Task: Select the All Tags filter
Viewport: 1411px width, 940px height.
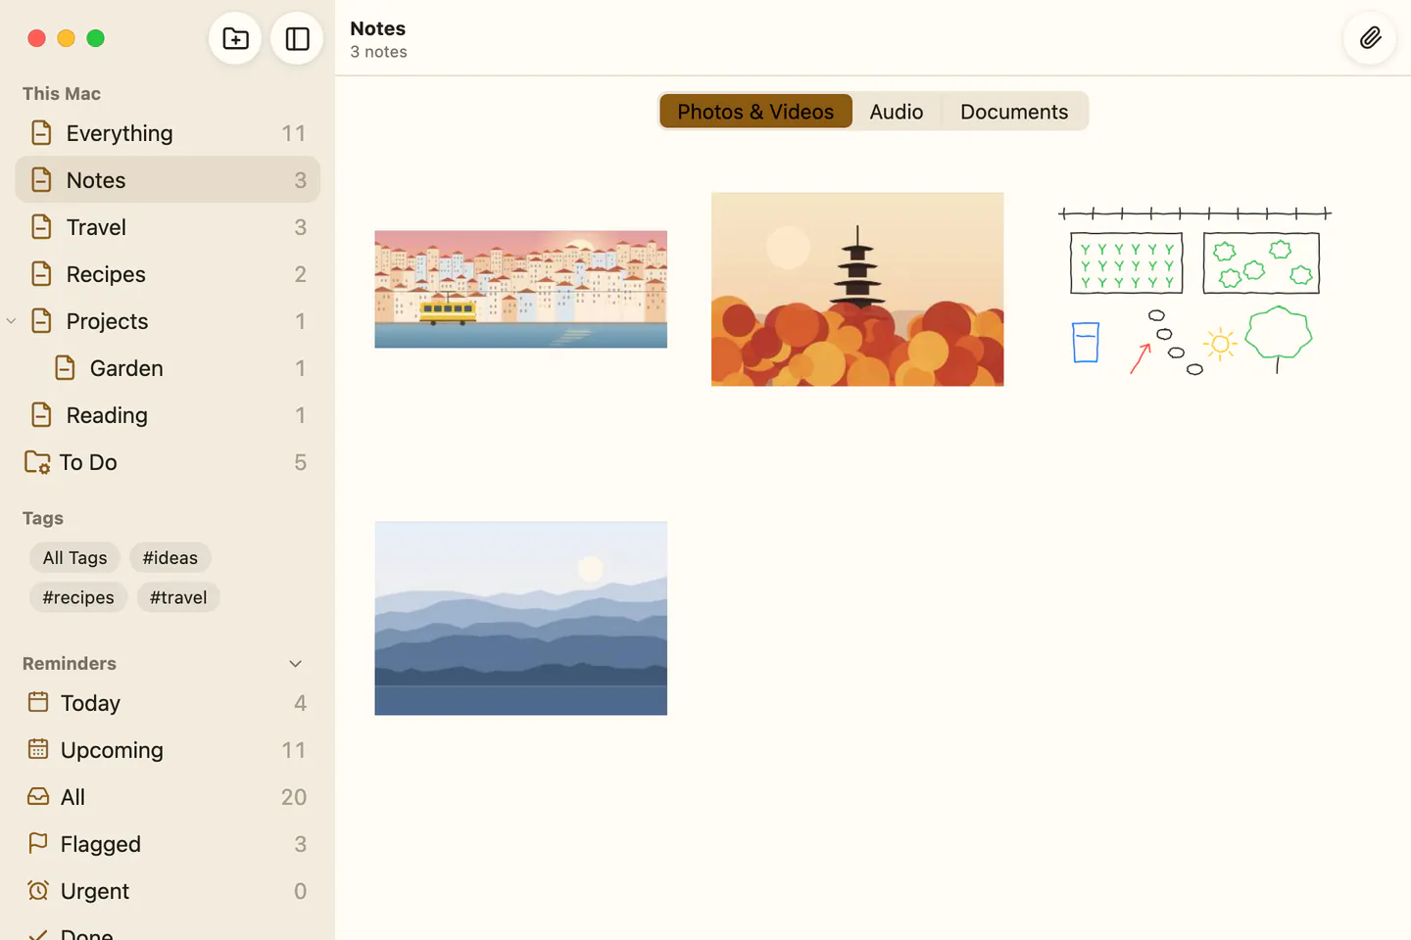Action: tap(74, 557)
